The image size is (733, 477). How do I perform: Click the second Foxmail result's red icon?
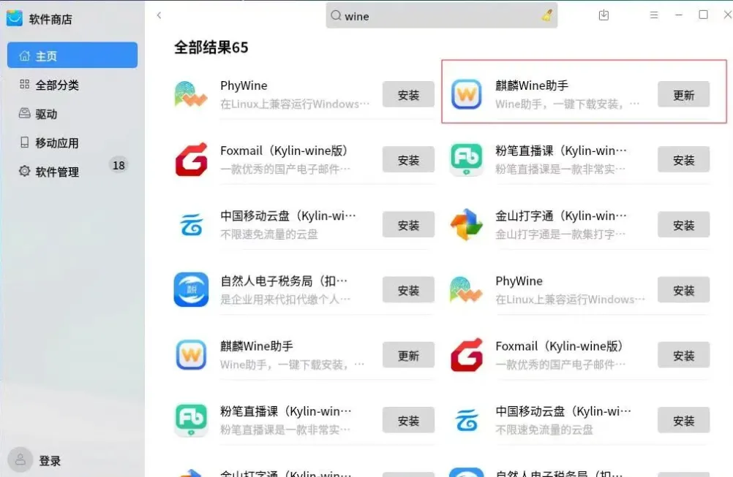[x=466, y=355]
